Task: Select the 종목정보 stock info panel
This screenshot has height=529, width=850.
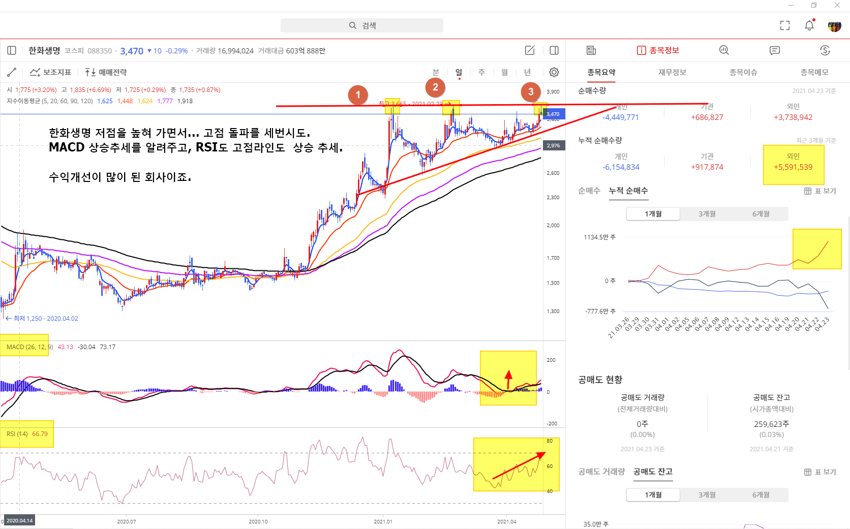Action: 658,50
